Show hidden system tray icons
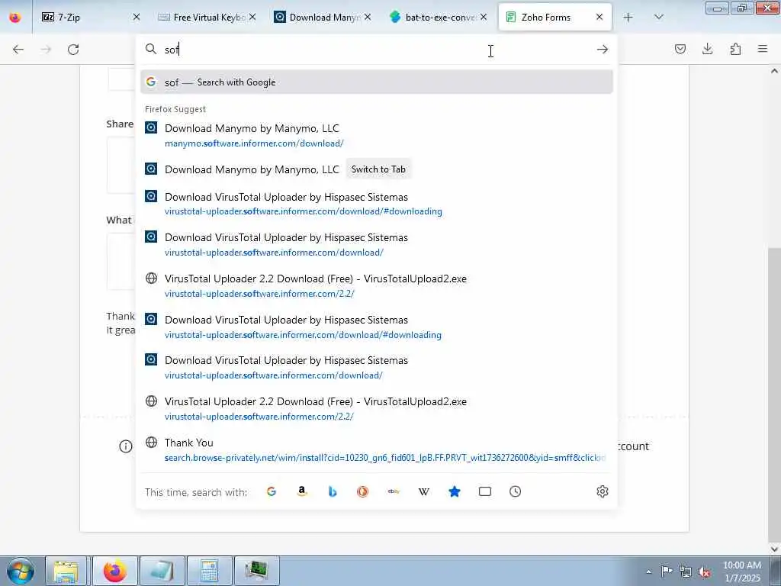The height and width of the screenshot is (586, 781). [x=648, y=572]
